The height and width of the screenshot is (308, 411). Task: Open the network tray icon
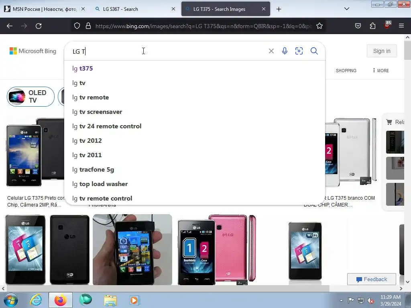[361, 301]
